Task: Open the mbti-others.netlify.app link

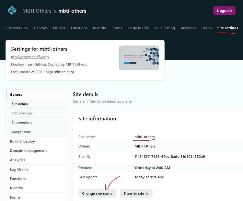Action: click(30, 57)
